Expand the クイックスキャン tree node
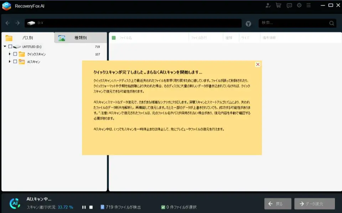The height and width of the screenshot is (213, 342). click(x=10, y=54)
